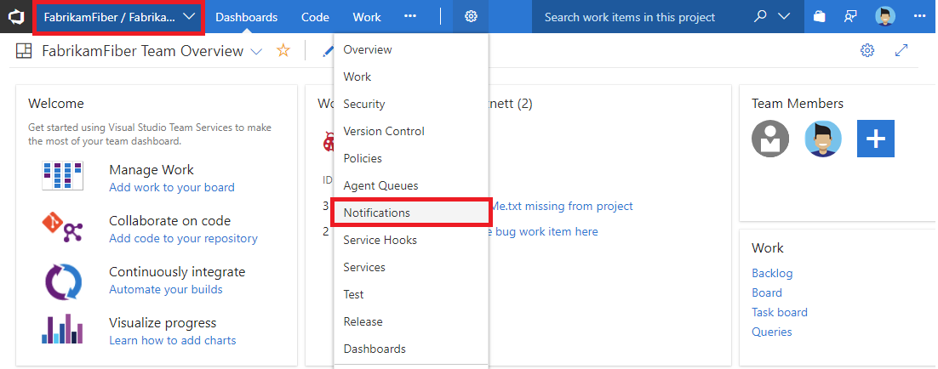Click the Collaborate on code git icon
The width and height of the screenshot is (938, 369).
tap(63, 227)
